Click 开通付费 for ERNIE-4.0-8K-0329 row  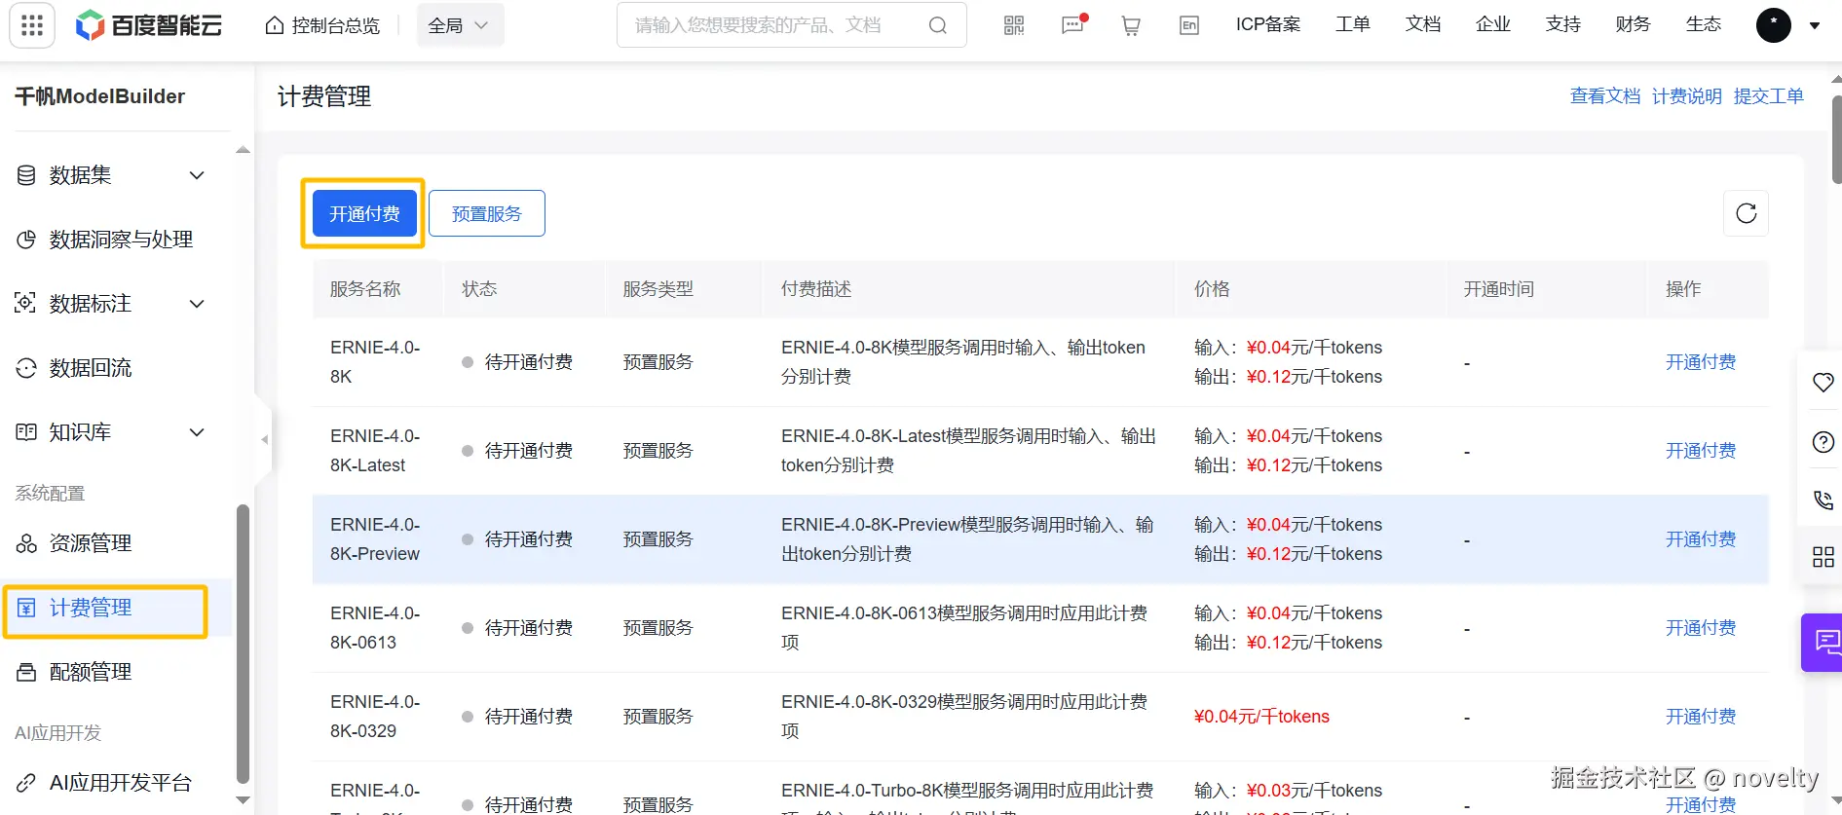pyautogui.click(x=1701, y=717)
